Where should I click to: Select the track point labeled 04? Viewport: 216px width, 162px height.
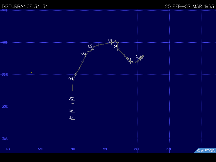[x=73, y=81]
